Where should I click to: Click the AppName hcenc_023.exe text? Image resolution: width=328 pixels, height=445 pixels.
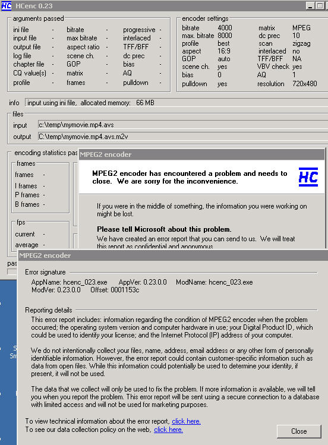pos(70,282)
